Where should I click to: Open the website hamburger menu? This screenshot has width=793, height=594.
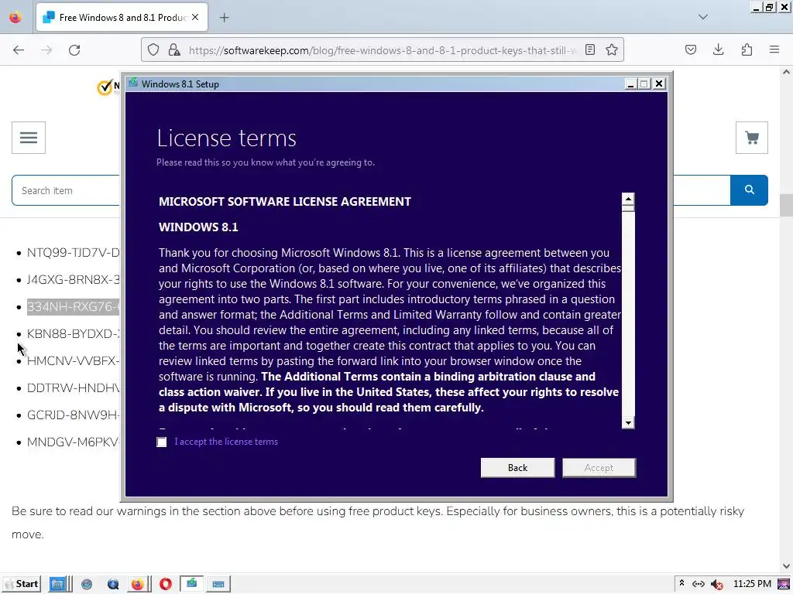pyautogui.click(x=29, y=138)
